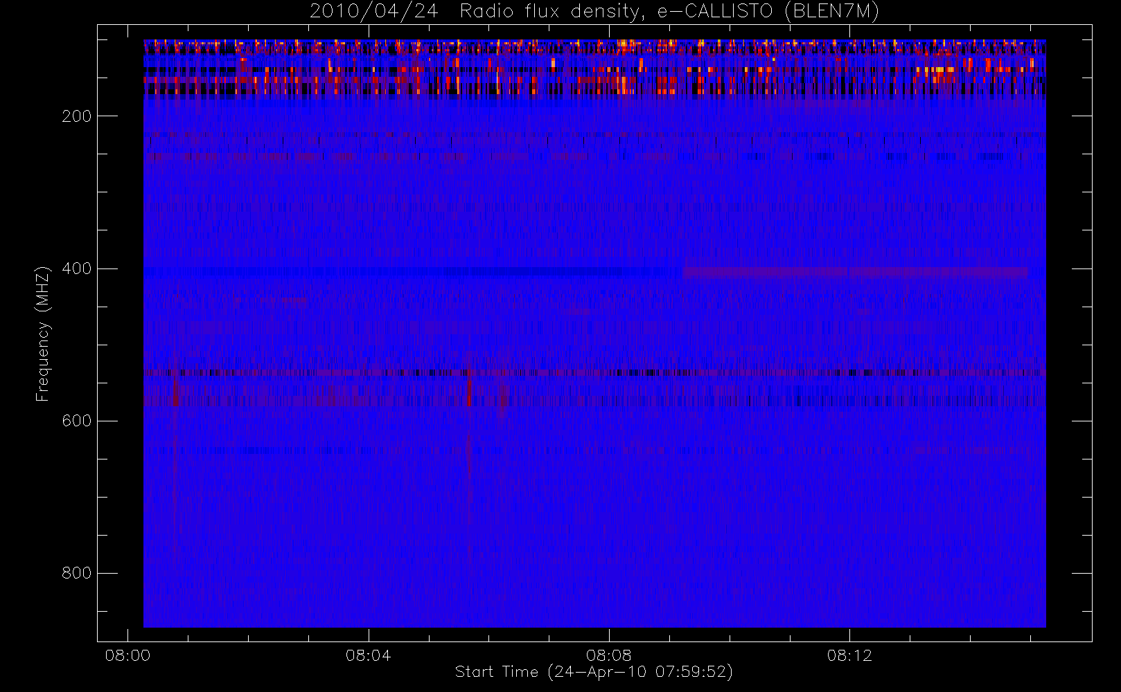Click the 08:12 time tick label

point(849,655)
